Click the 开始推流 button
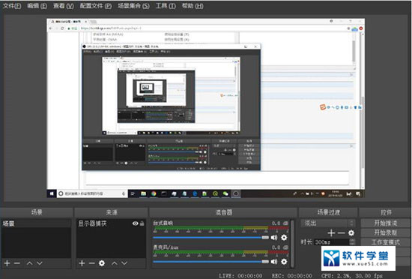 [x=386, y=223]
